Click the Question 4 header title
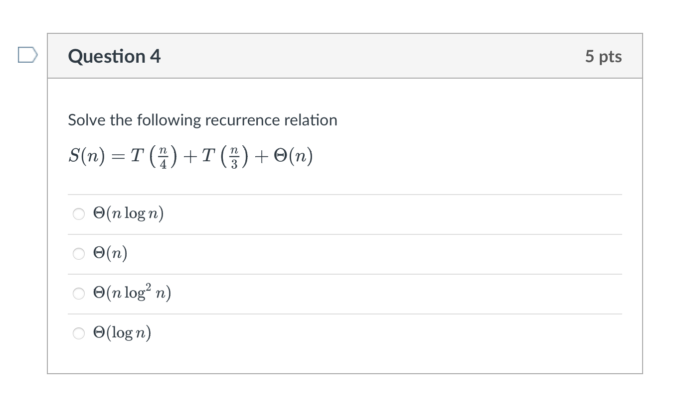 (x=114, y=56)
